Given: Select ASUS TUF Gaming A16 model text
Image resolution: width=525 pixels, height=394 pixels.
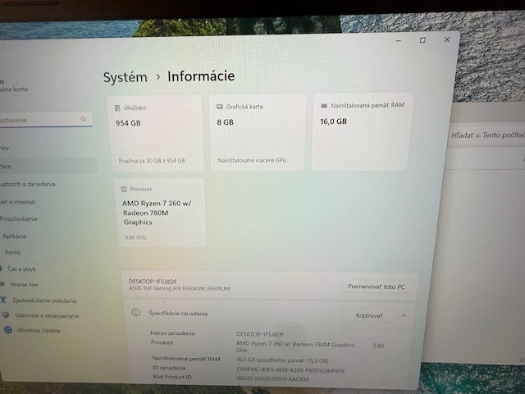Looking at the screenshot, I should tap(180, 288).
